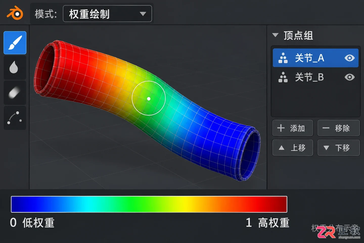Select the Draw brush tool
The height and width of the screenshot is (243, 364).
[x=15, y=43]
